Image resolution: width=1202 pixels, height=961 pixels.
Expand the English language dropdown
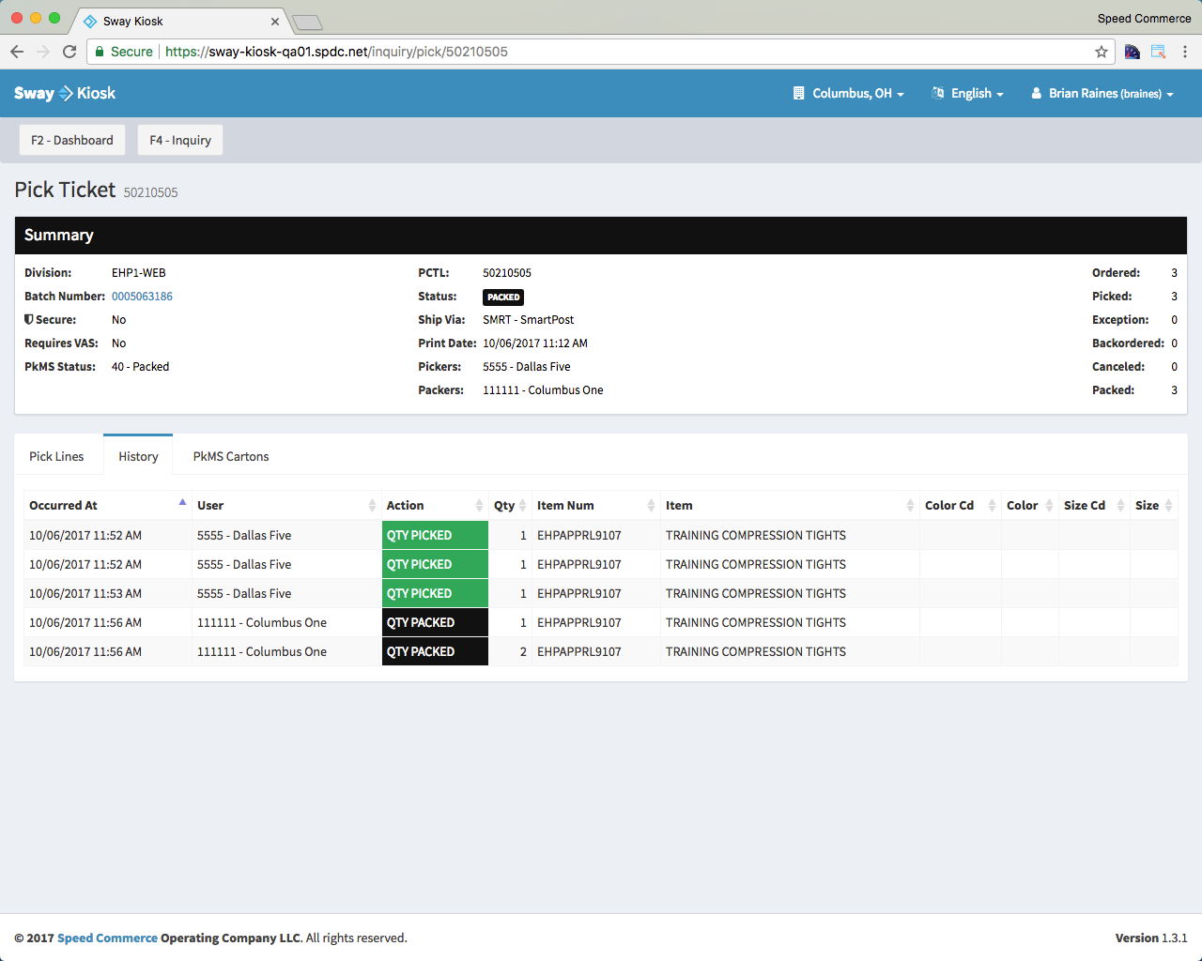point(967,94)
